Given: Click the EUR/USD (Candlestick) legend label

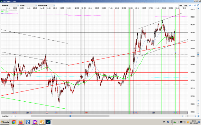Looking at the screenshot, I should click(x=9, y=10).
